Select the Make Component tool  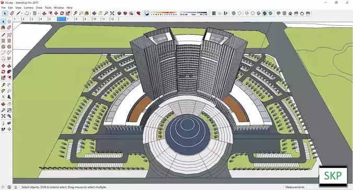[9, 21]
